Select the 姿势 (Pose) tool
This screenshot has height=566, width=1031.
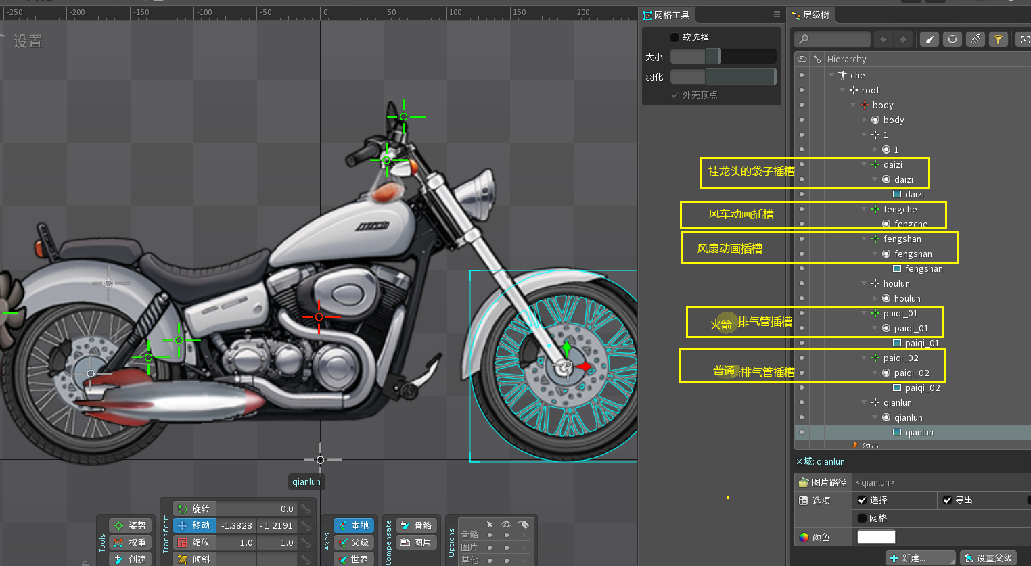[130, 525]
